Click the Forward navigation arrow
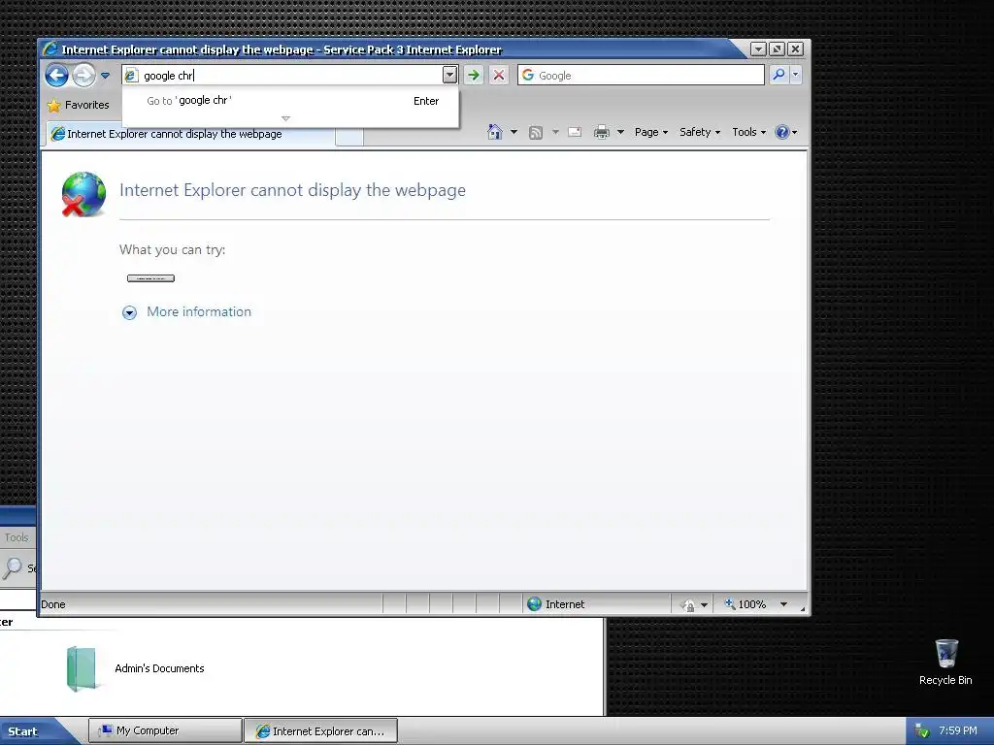Image resolution: width=994 pixels, height=745 pixels. (83, 76)
